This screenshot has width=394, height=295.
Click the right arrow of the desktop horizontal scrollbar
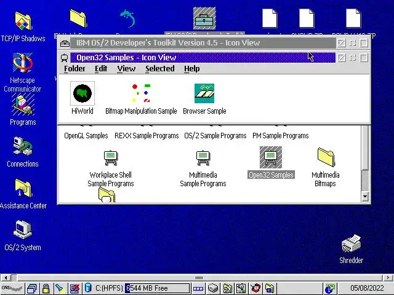coord(388,277)
